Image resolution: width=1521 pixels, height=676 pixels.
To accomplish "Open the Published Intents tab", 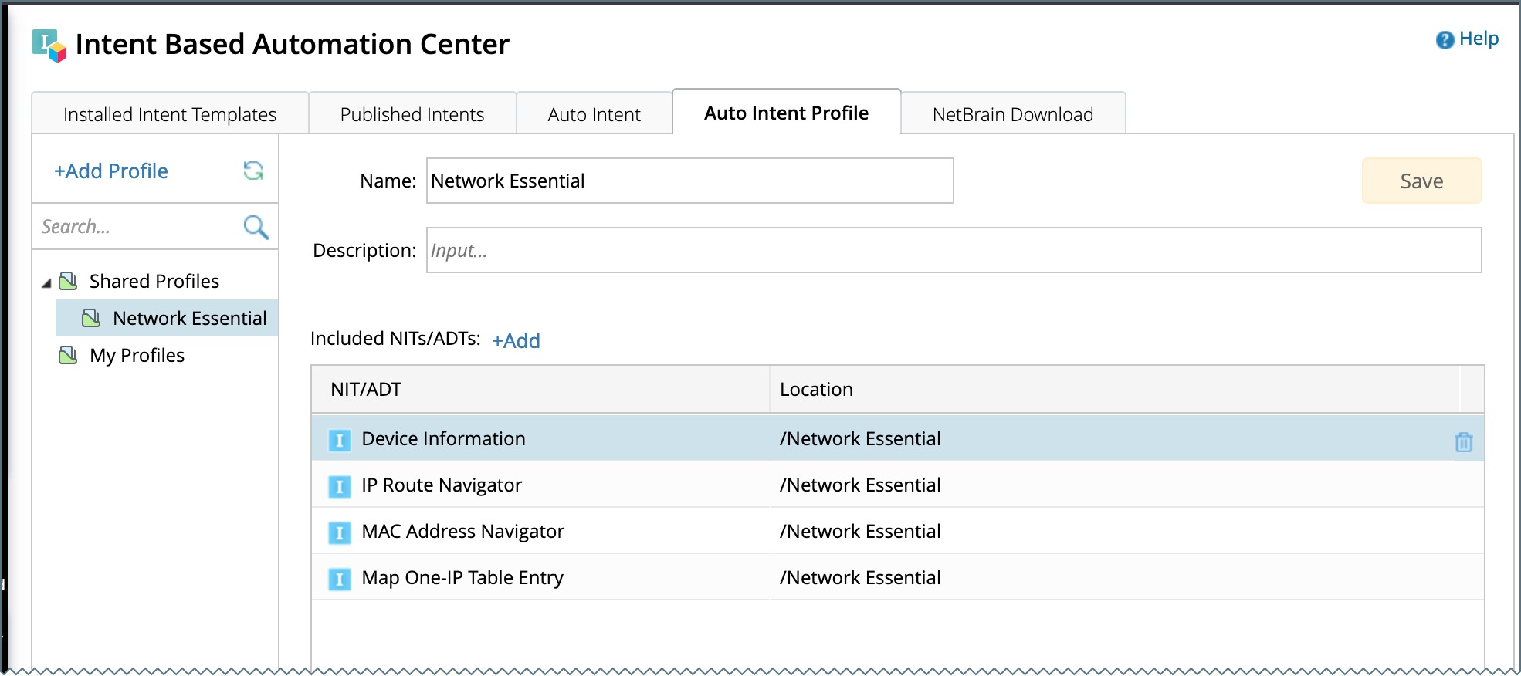I will [x=412, y=114].
